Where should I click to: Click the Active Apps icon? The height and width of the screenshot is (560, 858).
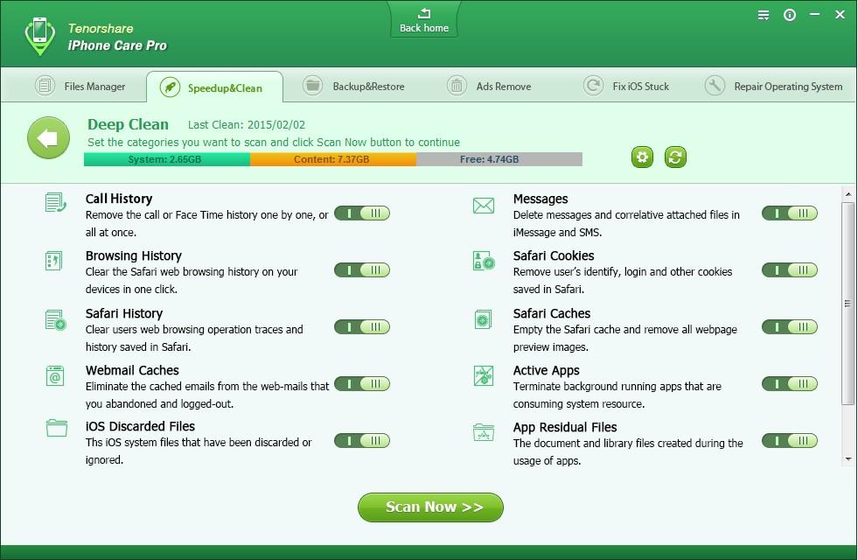484,375
